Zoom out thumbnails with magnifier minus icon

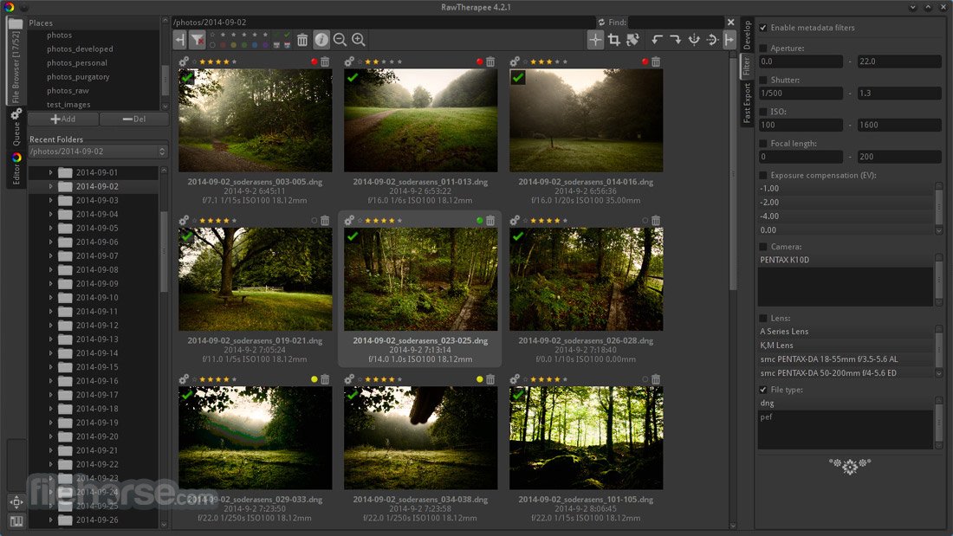click(x=340, y=40)
